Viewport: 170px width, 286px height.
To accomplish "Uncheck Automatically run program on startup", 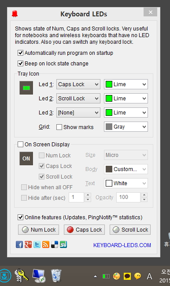I will coord(20,53).
